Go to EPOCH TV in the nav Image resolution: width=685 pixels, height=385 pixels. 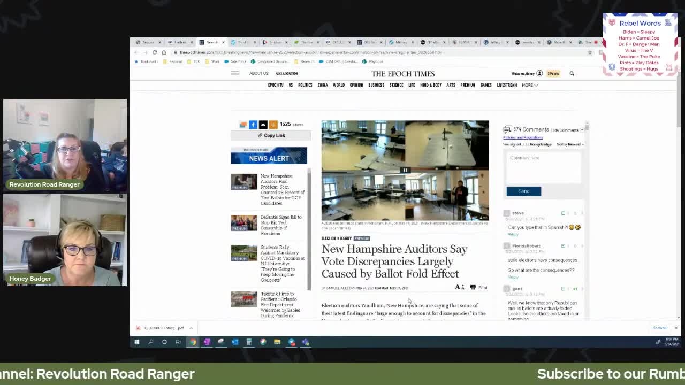276,85
